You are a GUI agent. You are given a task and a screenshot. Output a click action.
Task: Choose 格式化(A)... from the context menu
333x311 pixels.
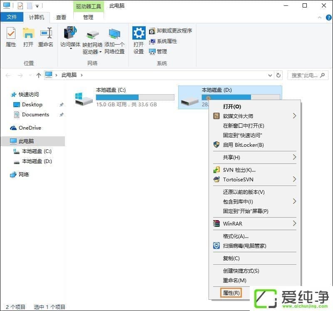[x=236, y=236]
